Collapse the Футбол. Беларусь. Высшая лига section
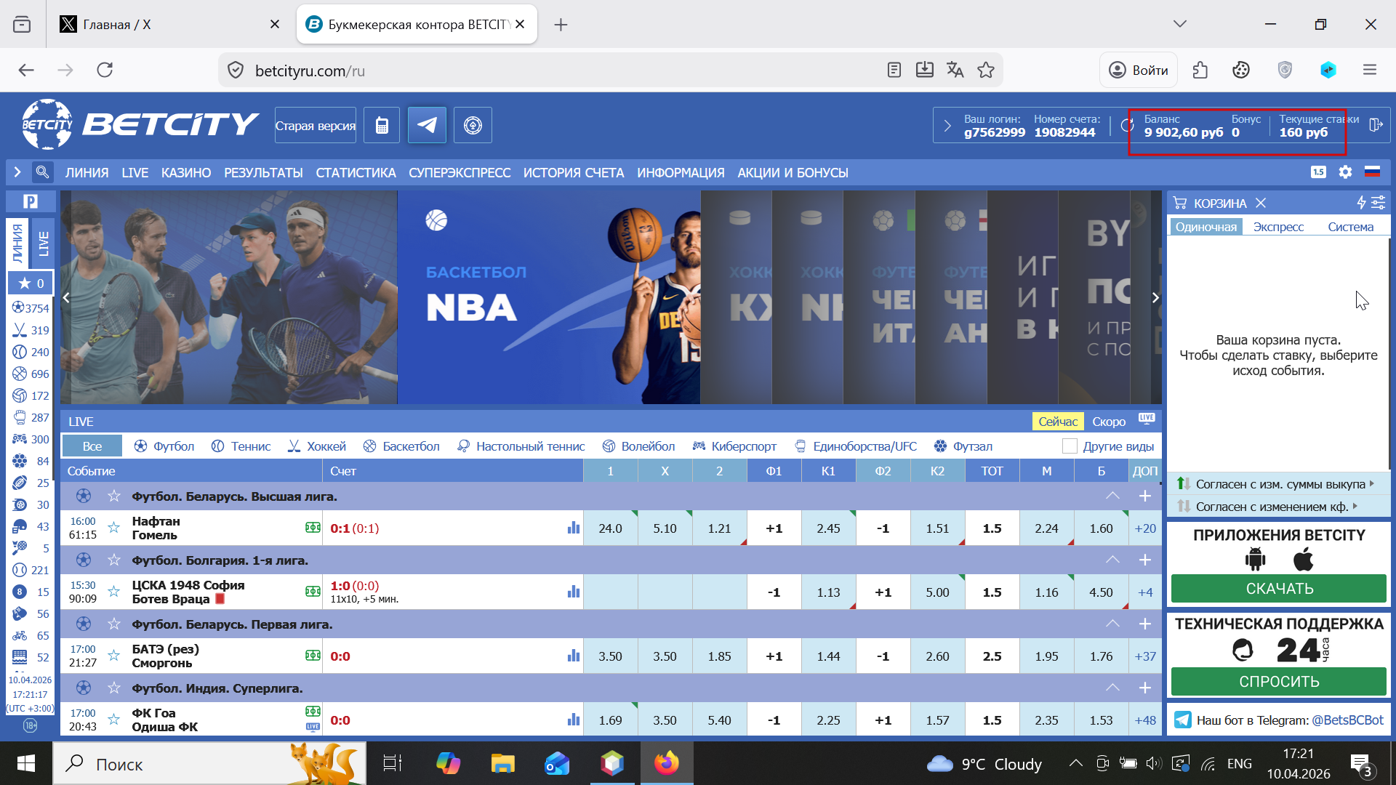Image resolution: width=1396 pixels, height=785 pixels. point(1112,496)
